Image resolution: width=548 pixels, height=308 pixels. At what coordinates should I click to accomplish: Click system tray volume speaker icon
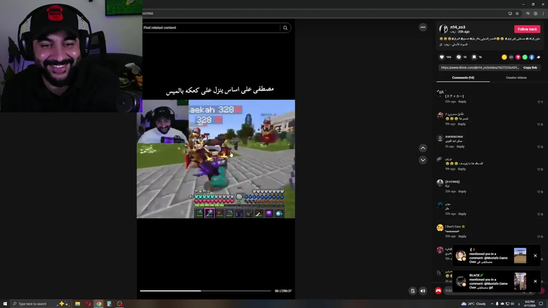point(512,304)
